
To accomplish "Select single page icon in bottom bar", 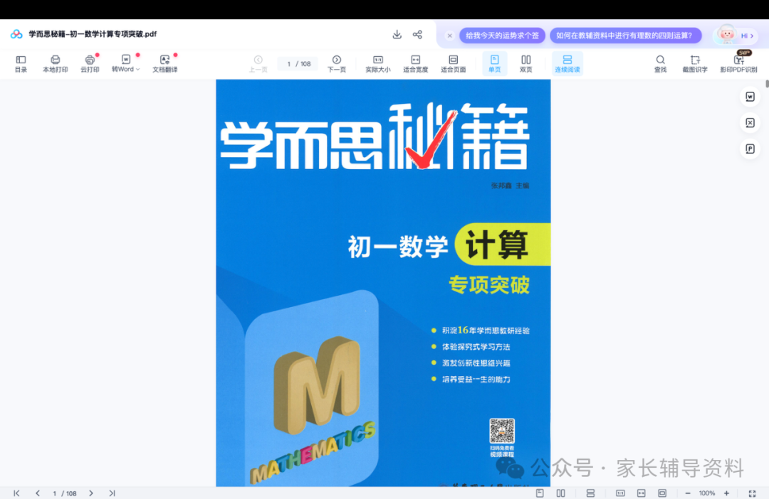I will point(540,493).
